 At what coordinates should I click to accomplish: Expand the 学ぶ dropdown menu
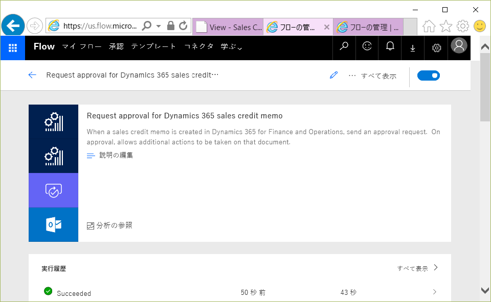tap(231, 46)
